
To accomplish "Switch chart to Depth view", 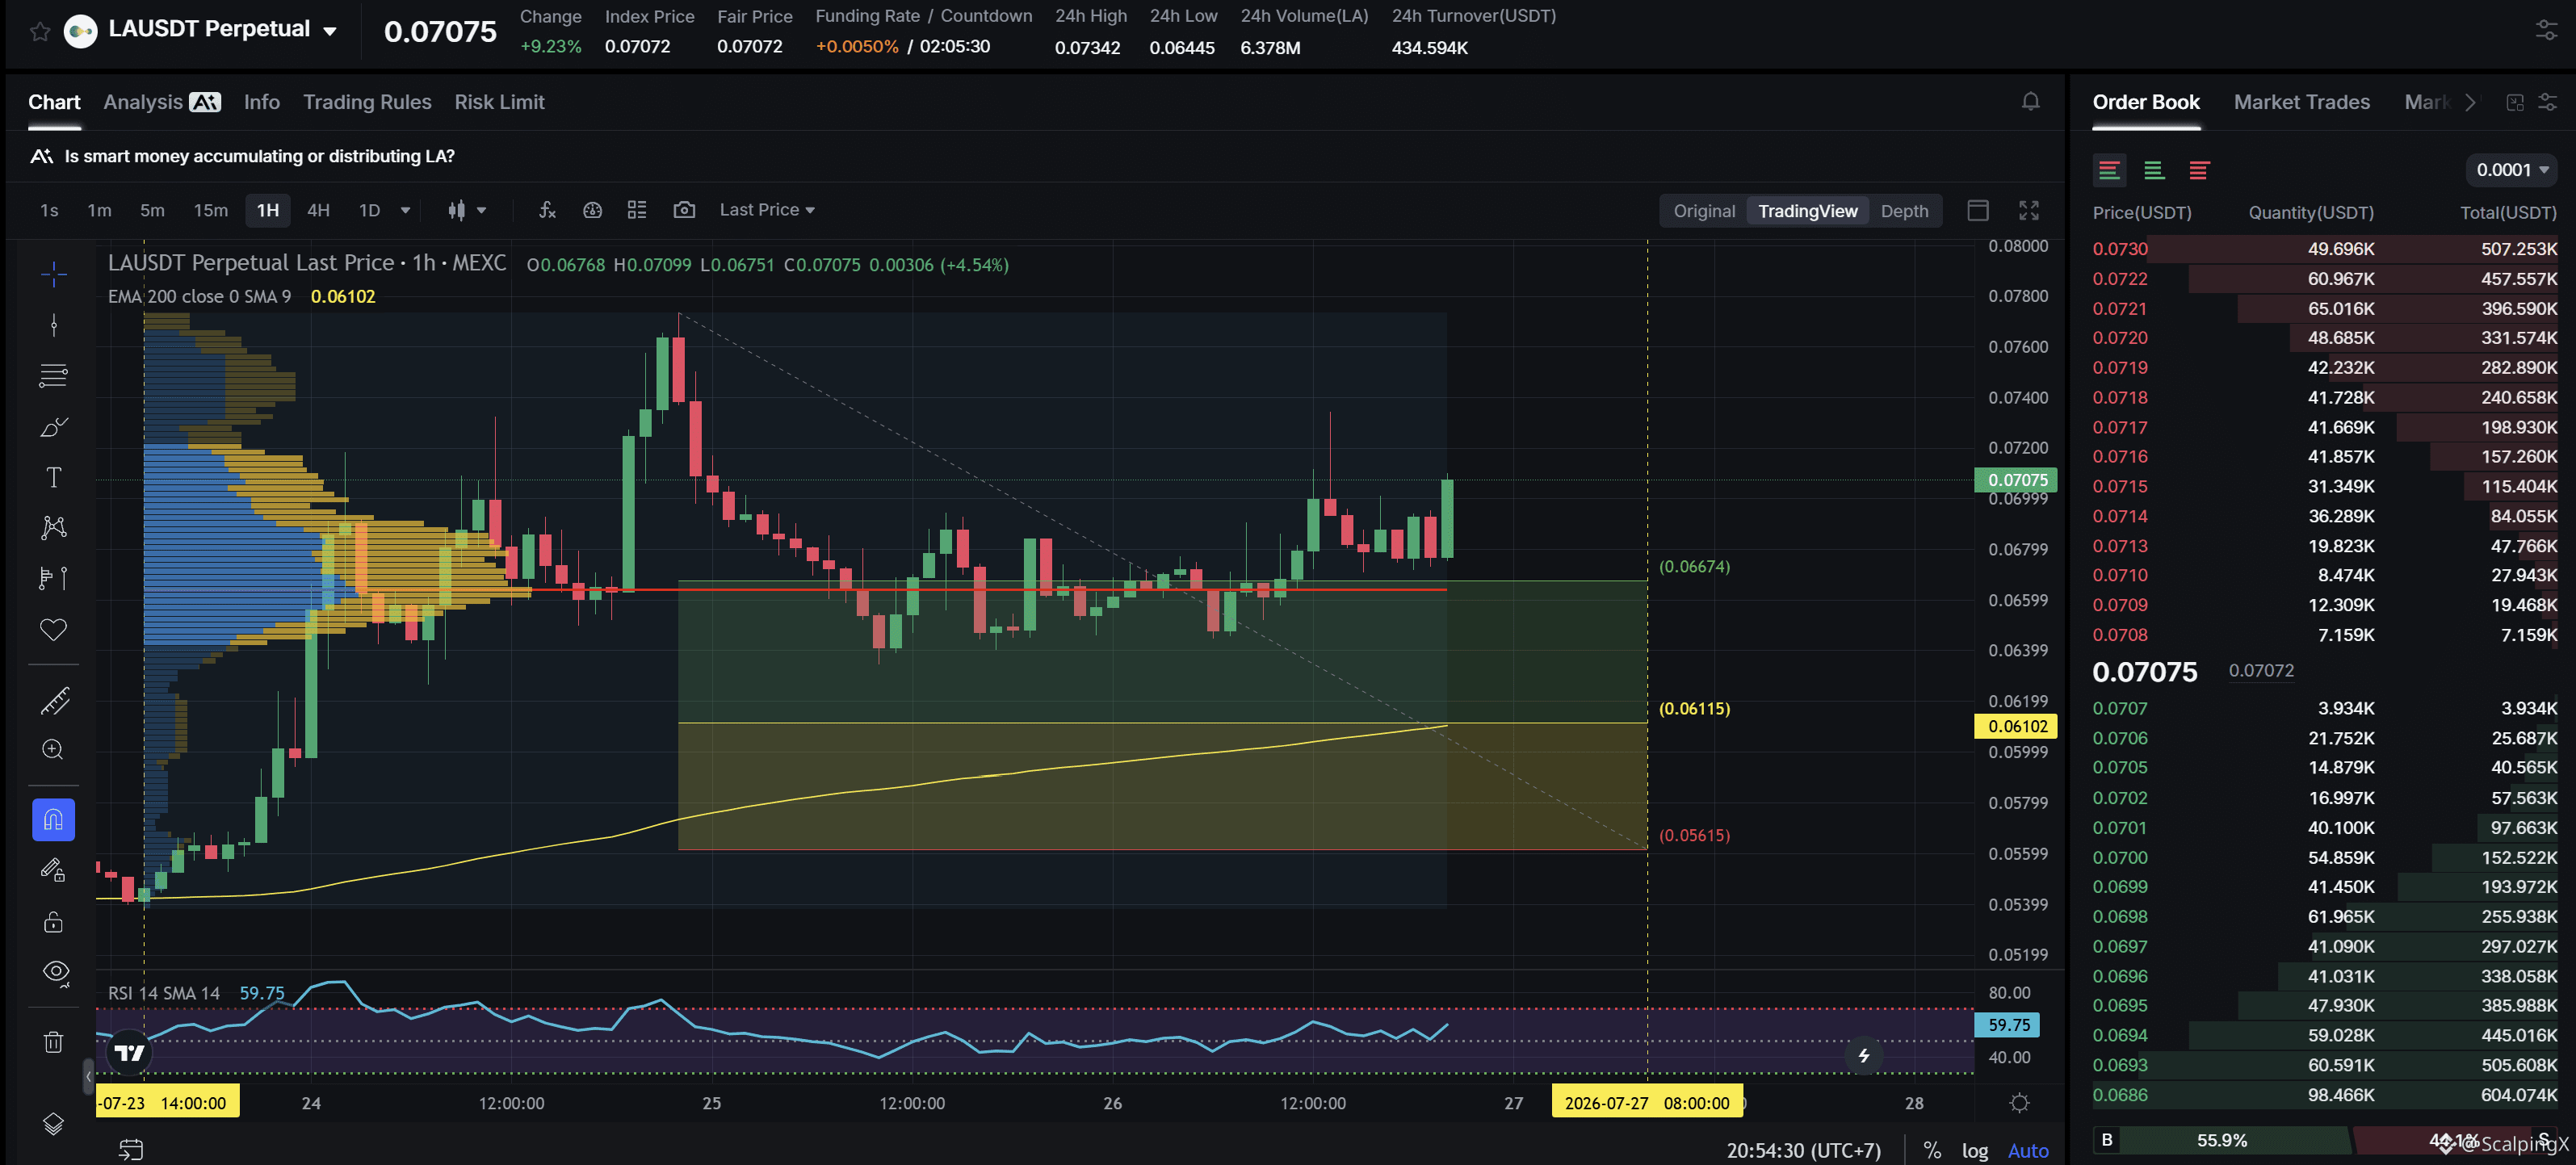I will [1904, 211].
